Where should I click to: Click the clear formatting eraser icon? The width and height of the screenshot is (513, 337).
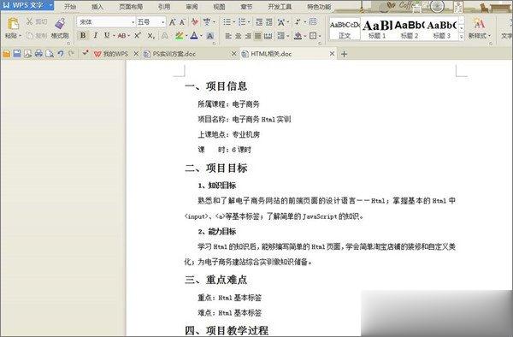pyautogui.click(x=195, y=22)
